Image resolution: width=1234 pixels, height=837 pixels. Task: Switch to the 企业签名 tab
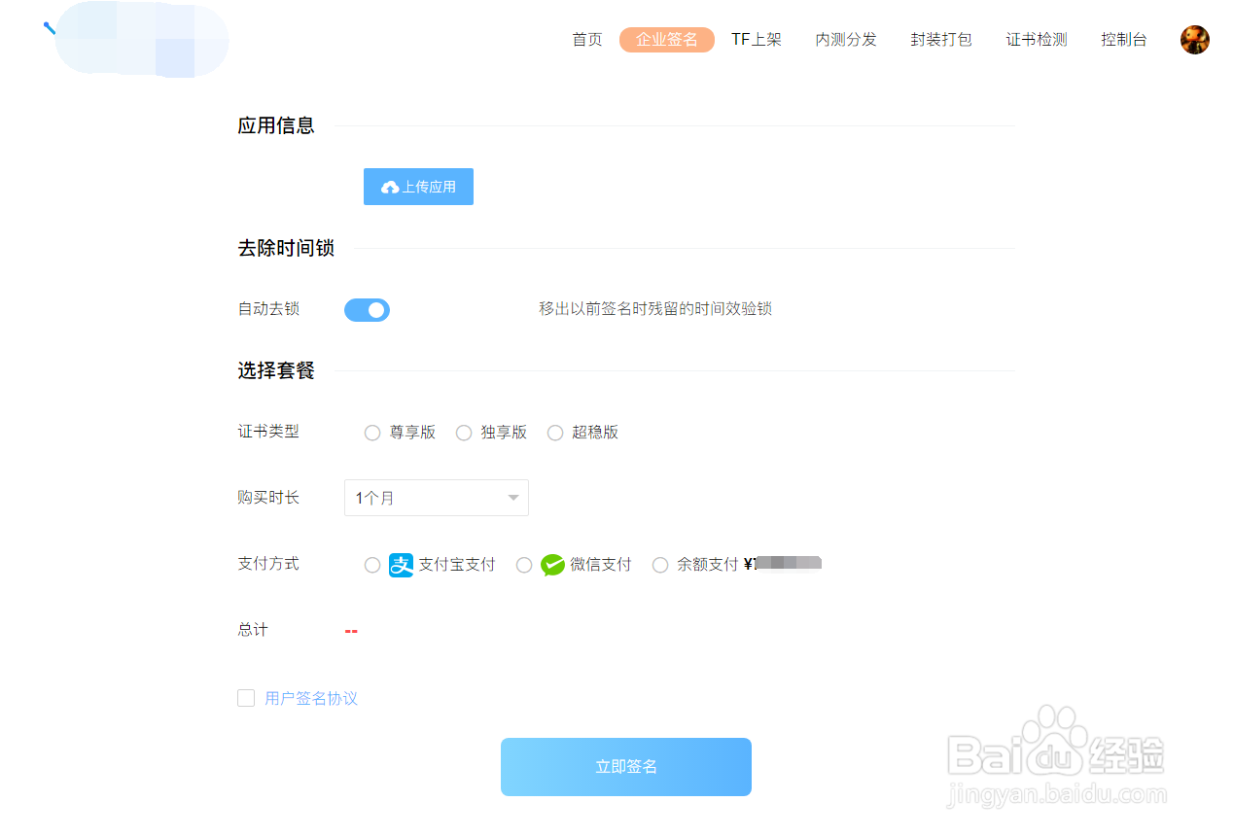point(667,40)
